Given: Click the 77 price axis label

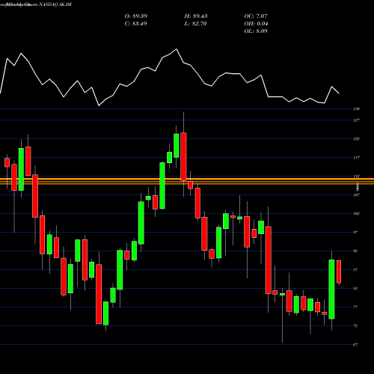Looking at the screenshot, I should pyautogui.click(x=355, y=307).
